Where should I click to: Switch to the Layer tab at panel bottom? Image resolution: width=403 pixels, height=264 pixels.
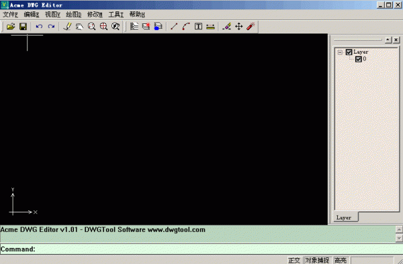pos(345,217)
